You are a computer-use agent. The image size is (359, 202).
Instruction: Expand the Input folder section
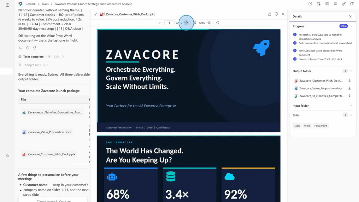click(351, 106)
